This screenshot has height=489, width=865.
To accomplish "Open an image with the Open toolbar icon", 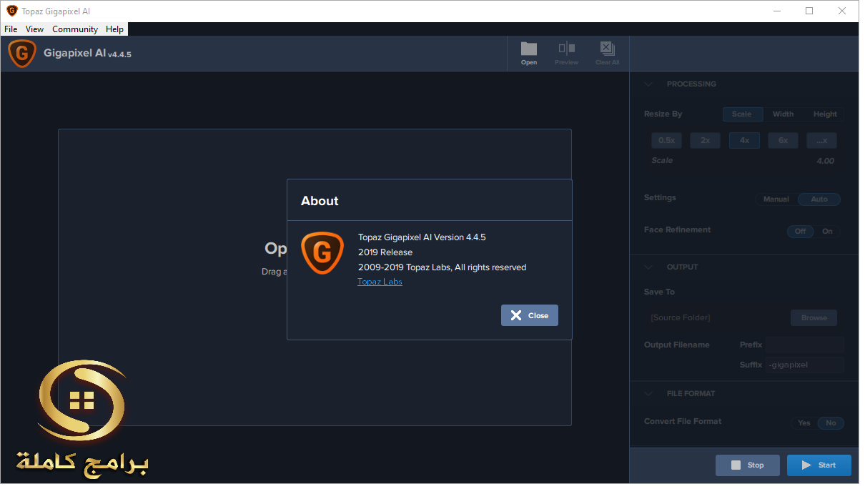I will point(529,53).
